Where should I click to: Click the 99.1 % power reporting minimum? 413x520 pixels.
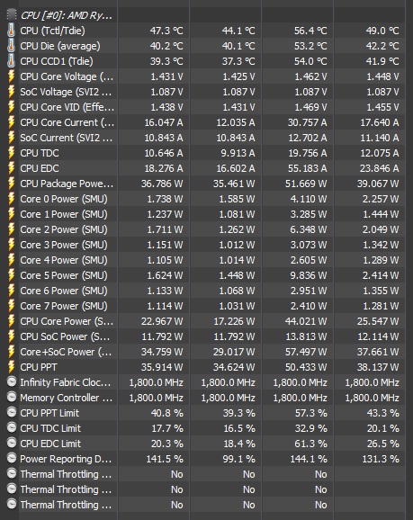238,459
